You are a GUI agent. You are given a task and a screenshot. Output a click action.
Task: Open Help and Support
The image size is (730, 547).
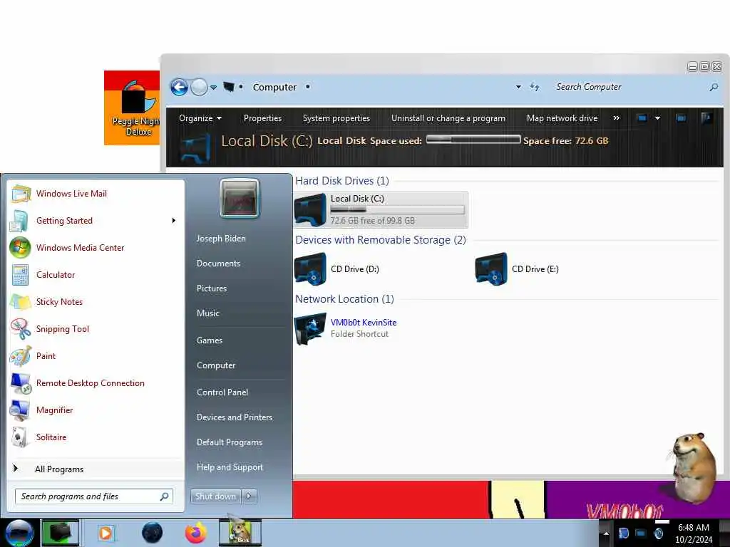[230, 467]
